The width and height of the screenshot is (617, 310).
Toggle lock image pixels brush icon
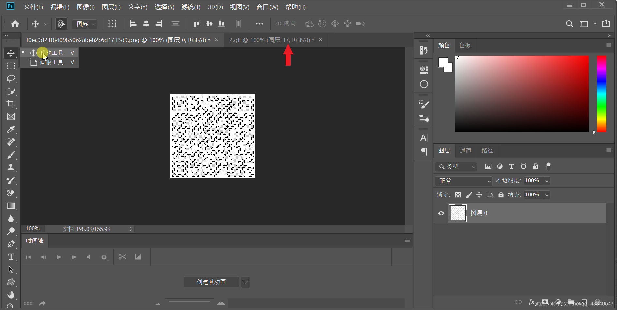tap(469, 195)
